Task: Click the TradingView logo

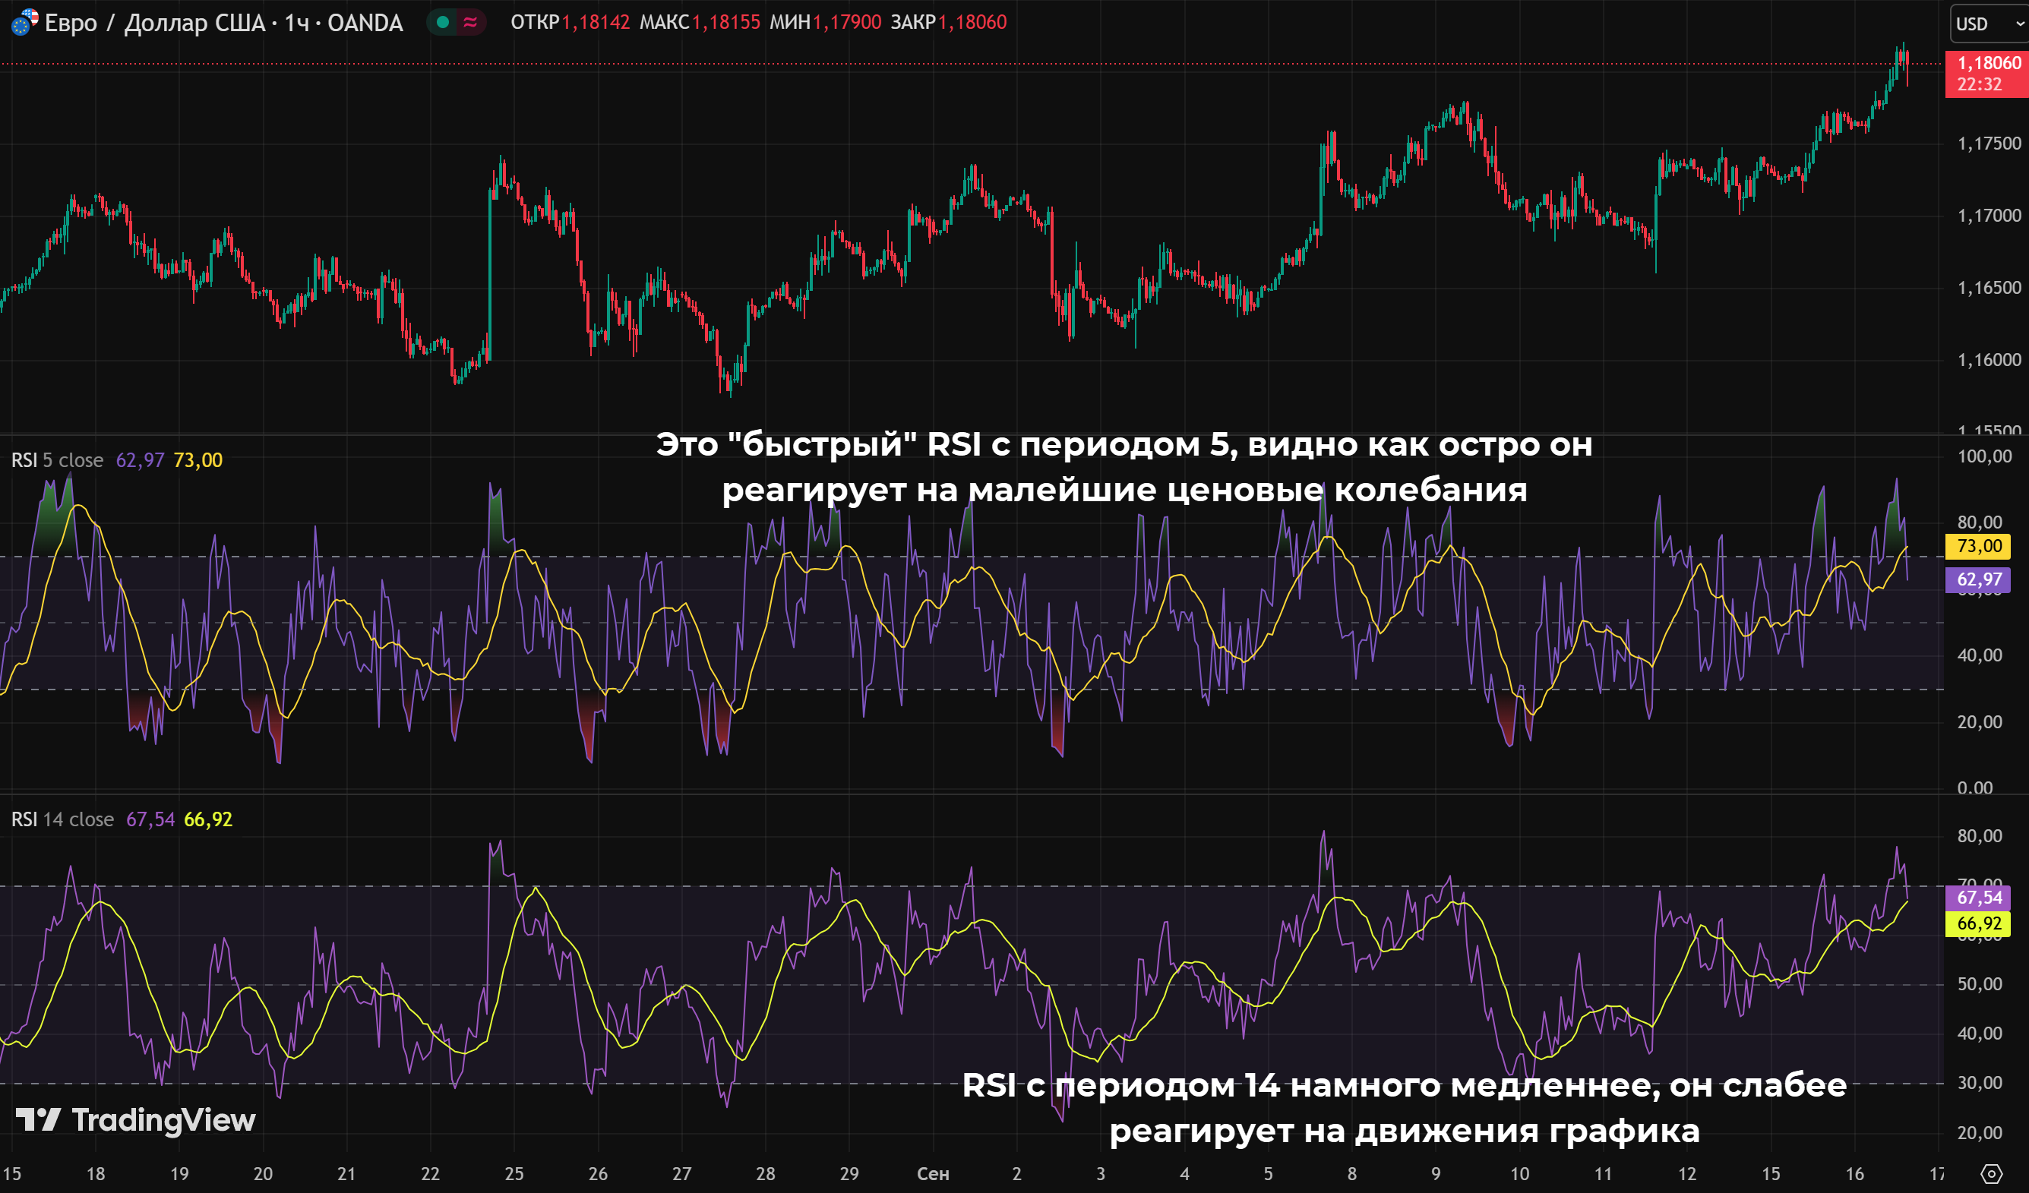Action: coord(135,1120)
